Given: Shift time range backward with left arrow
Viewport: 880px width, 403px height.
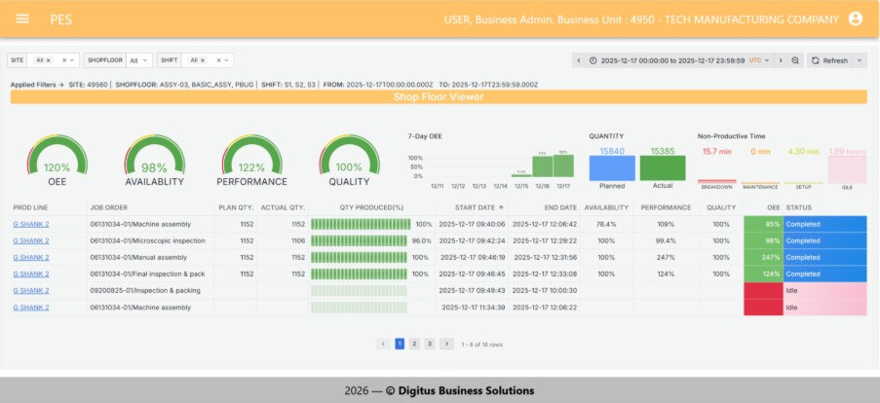Looking at the screenshot, I should [x=579, y=60].
